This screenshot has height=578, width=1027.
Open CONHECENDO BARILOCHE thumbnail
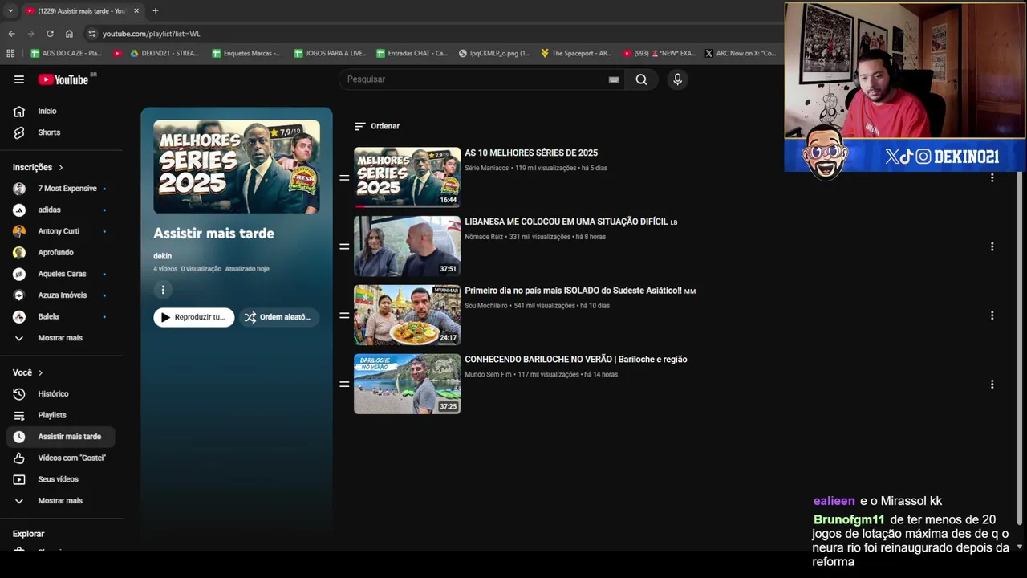(x=408, y=385)
